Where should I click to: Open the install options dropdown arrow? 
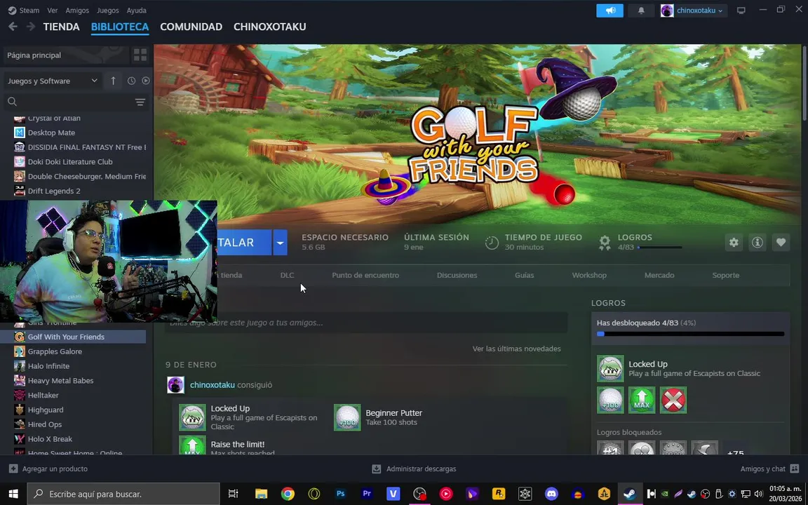[280, 243]
